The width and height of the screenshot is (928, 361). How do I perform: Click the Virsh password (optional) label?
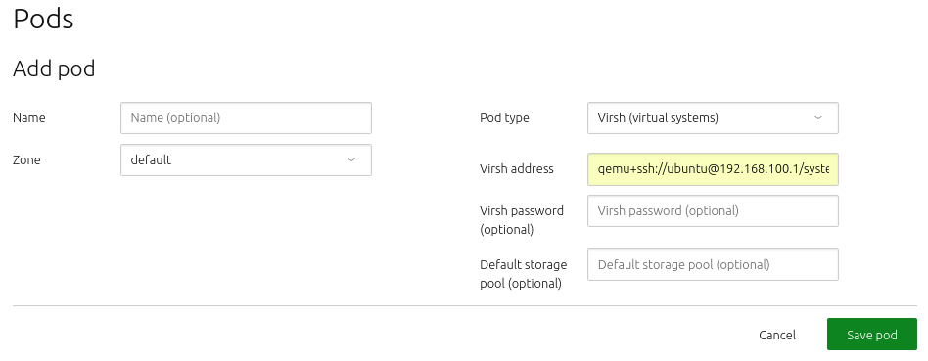(522, 220)
